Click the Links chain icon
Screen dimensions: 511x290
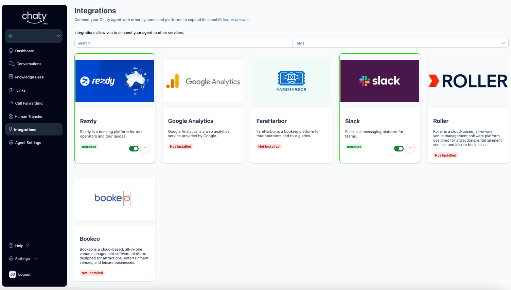coord(12,90)
